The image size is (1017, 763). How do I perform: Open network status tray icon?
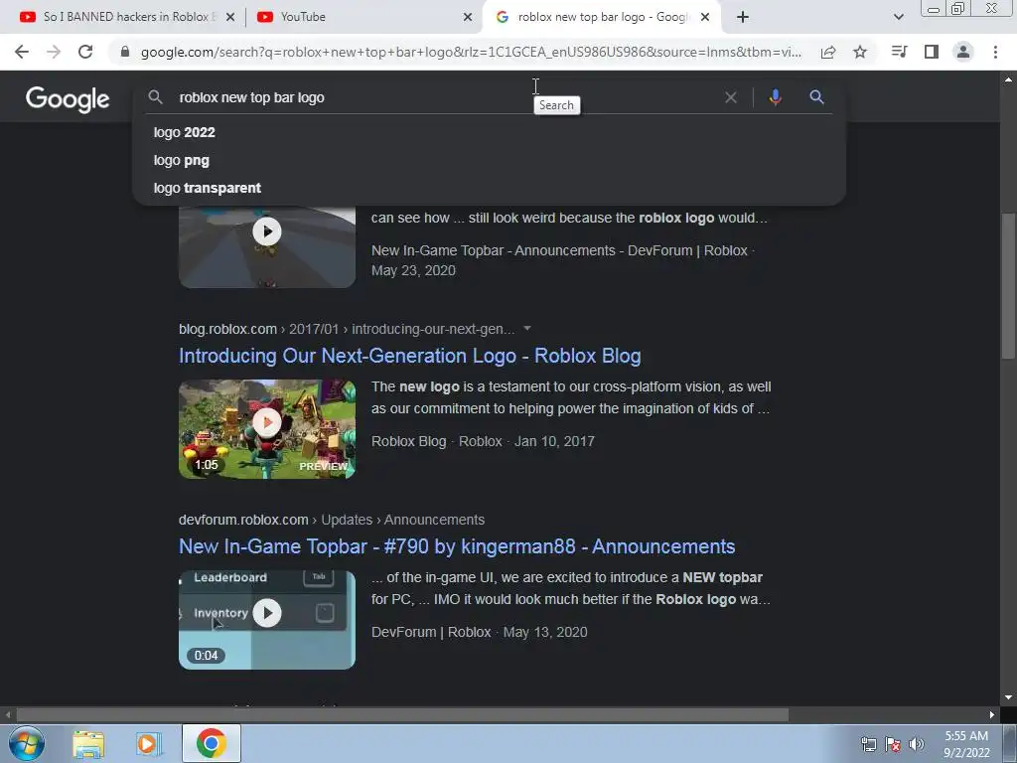pyautogui.click(x=868, y=744)
